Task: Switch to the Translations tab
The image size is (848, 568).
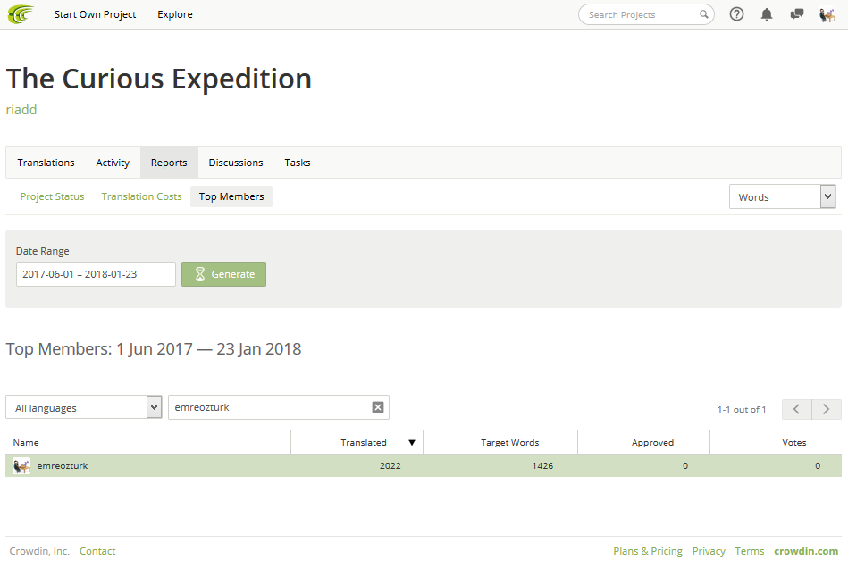Action: [46, 163]
